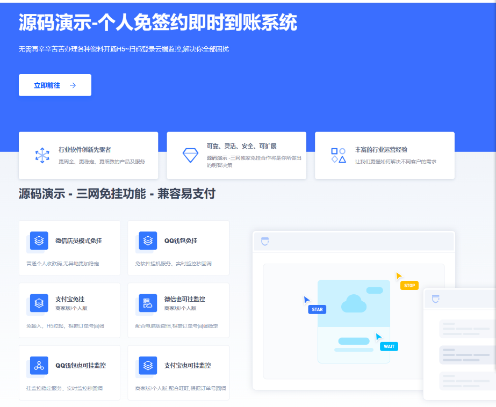The width and height of the screenshot is (496, 407).
Task: Click the WAIT tag near the cursor arrow
Action: click(389, 346)
